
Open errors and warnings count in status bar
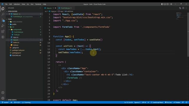tap(17, 102)
